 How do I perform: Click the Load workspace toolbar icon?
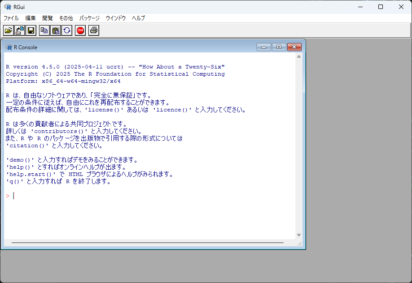coord(20,30)
